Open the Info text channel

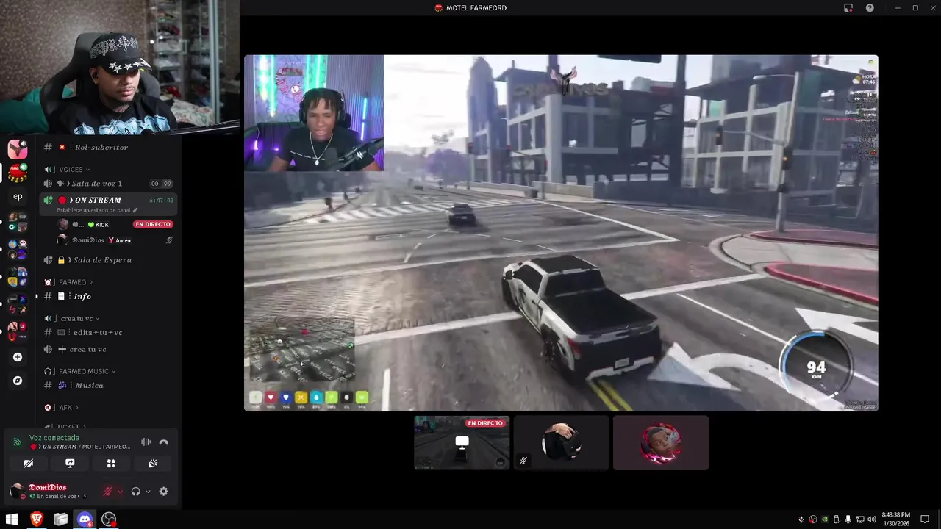109,297
